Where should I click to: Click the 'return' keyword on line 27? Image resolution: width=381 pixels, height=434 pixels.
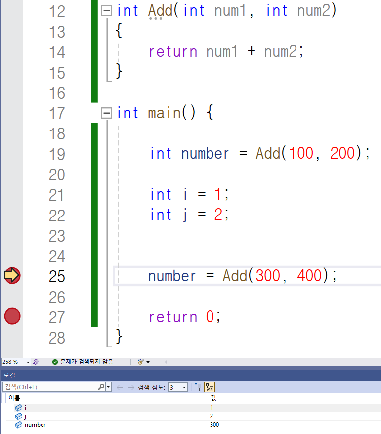pos(173,317)
